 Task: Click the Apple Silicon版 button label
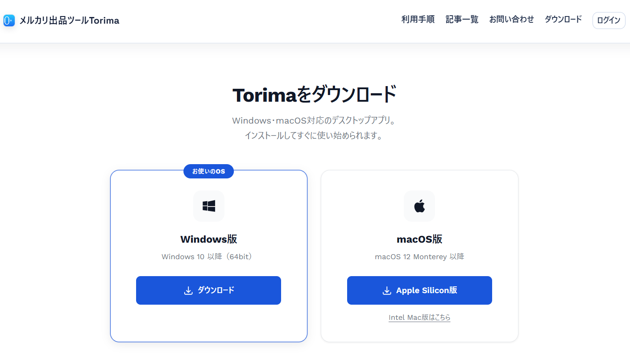427,290
